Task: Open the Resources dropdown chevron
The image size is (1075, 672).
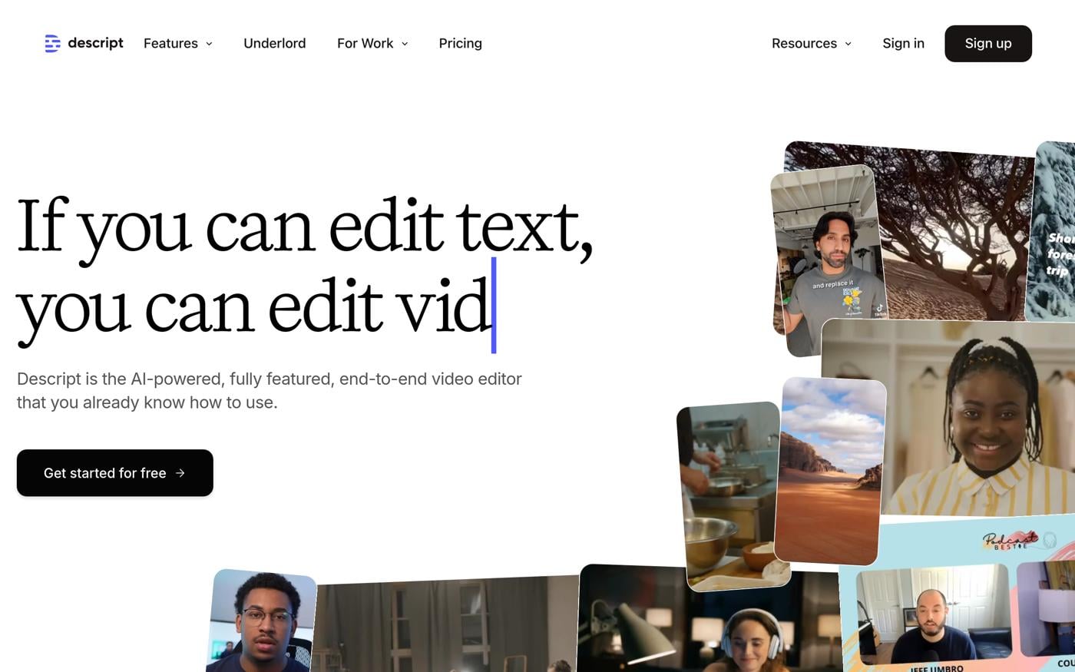Action: pos(848,44)
